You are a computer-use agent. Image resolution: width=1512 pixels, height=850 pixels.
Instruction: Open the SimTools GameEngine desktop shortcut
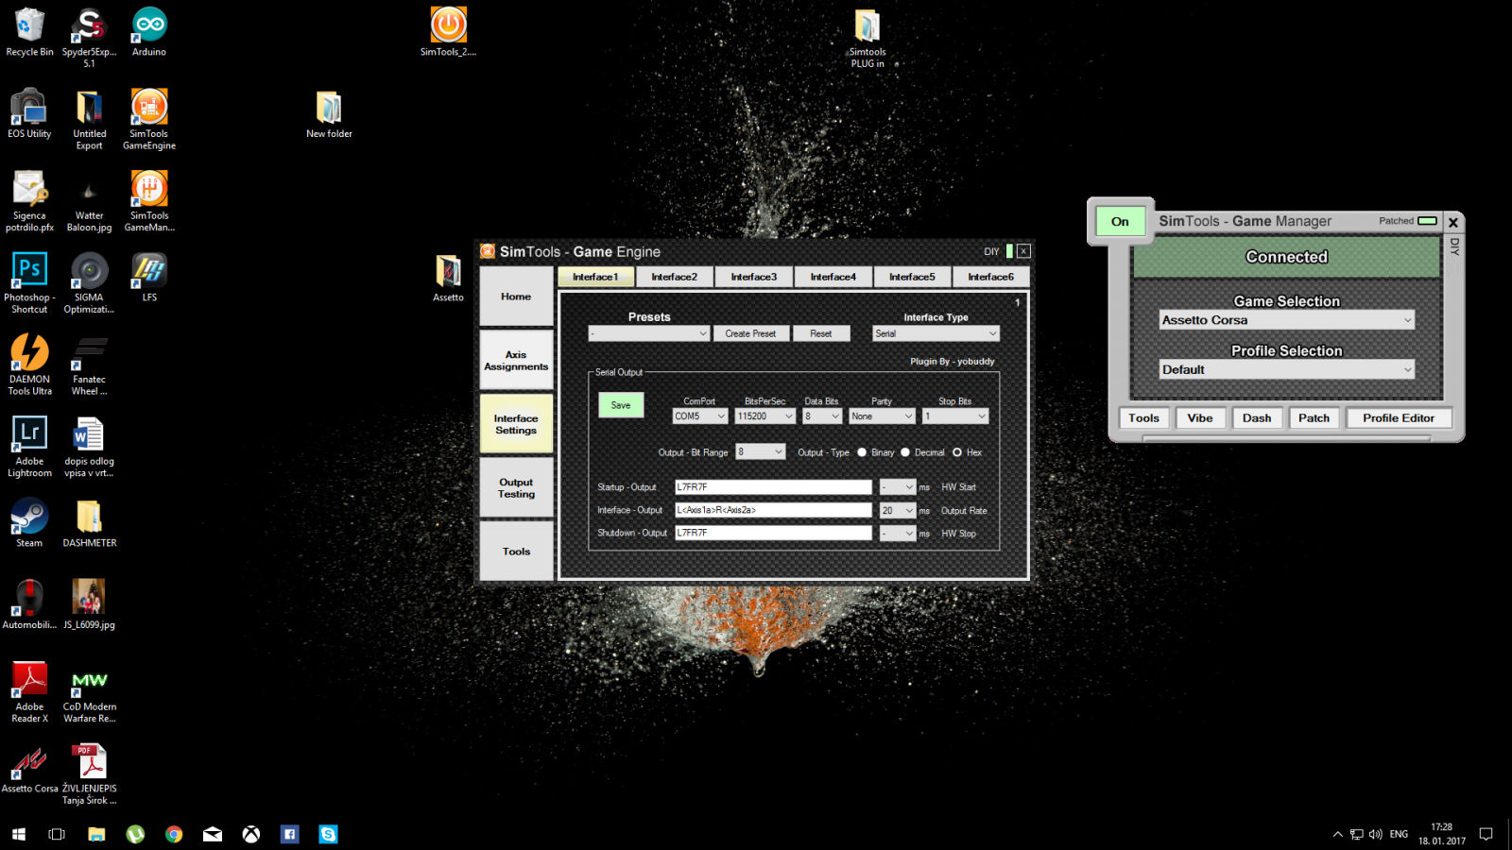click(148, 119)
